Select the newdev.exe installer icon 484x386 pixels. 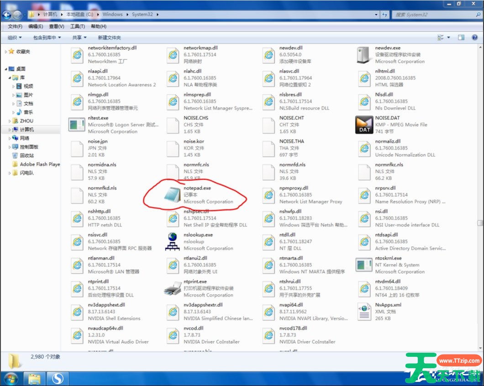364,55
